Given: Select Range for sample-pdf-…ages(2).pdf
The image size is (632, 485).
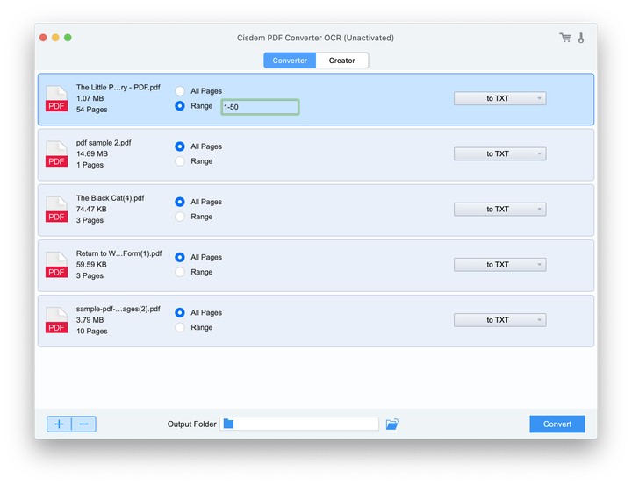Looking at the screenshot, I should (x=180, y=327).
